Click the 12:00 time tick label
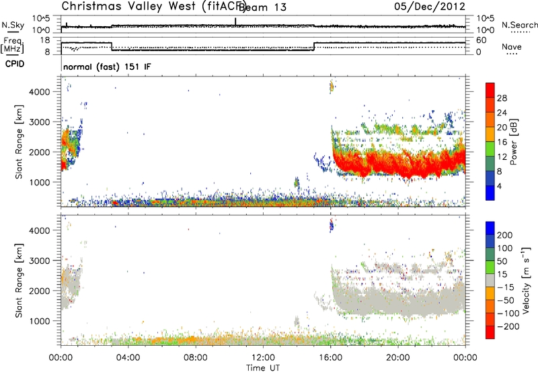This screenshot has width=538, height=372. point(263,358)
